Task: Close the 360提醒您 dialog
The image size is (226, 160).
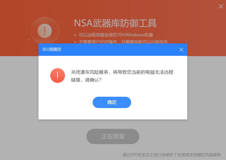Action: pos(181,50)
